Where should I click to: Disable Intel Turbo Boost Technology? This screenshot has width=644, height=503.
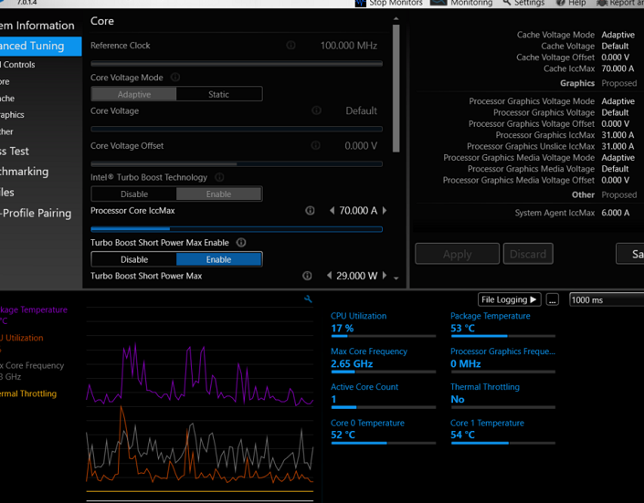click(x=134, y=194)
